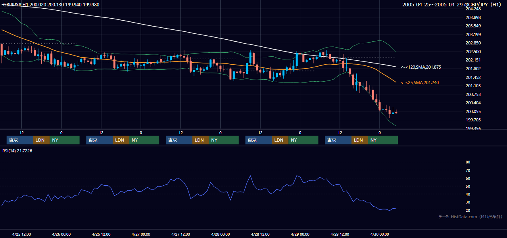Click the RSI 80 level label
The height and width of the screenshot is (238, 507).
click(x=468, y=162)
